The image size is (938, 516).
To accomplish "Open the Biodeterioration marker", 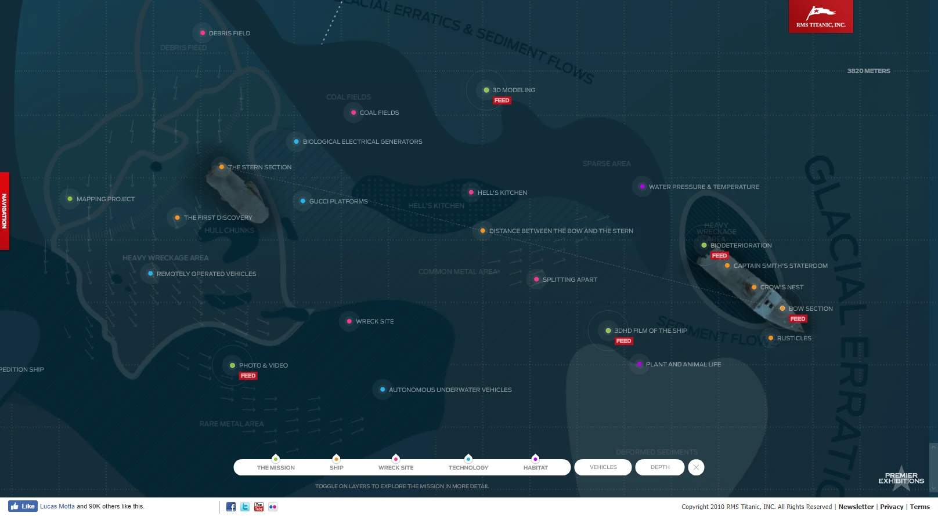I will click(x=703, y=245).
